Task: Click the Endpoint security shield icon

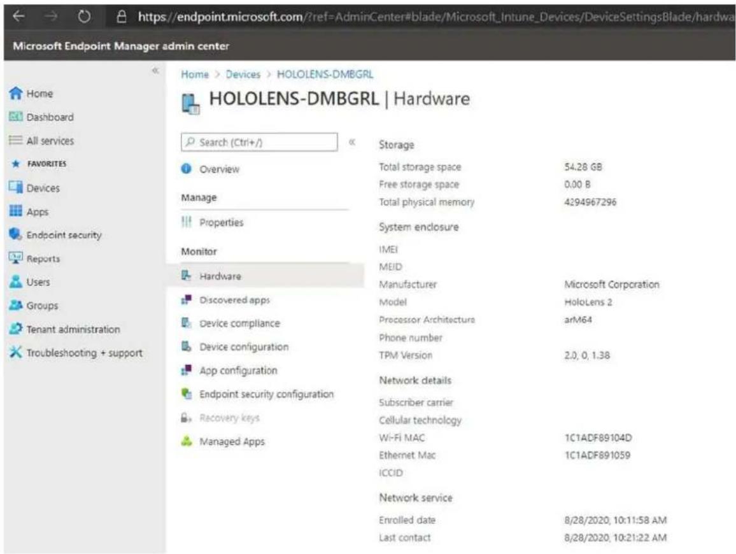Action: [15, 234]
